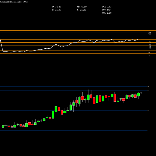The image size is (156, 156).
Task: Select the OH: 0.3 value
Action: coord(106,10)
